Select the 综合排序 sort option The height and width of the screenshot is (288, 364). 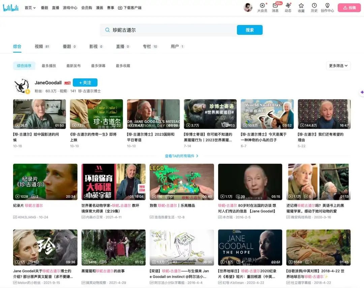pyautogui.click(x=24, y=66)
